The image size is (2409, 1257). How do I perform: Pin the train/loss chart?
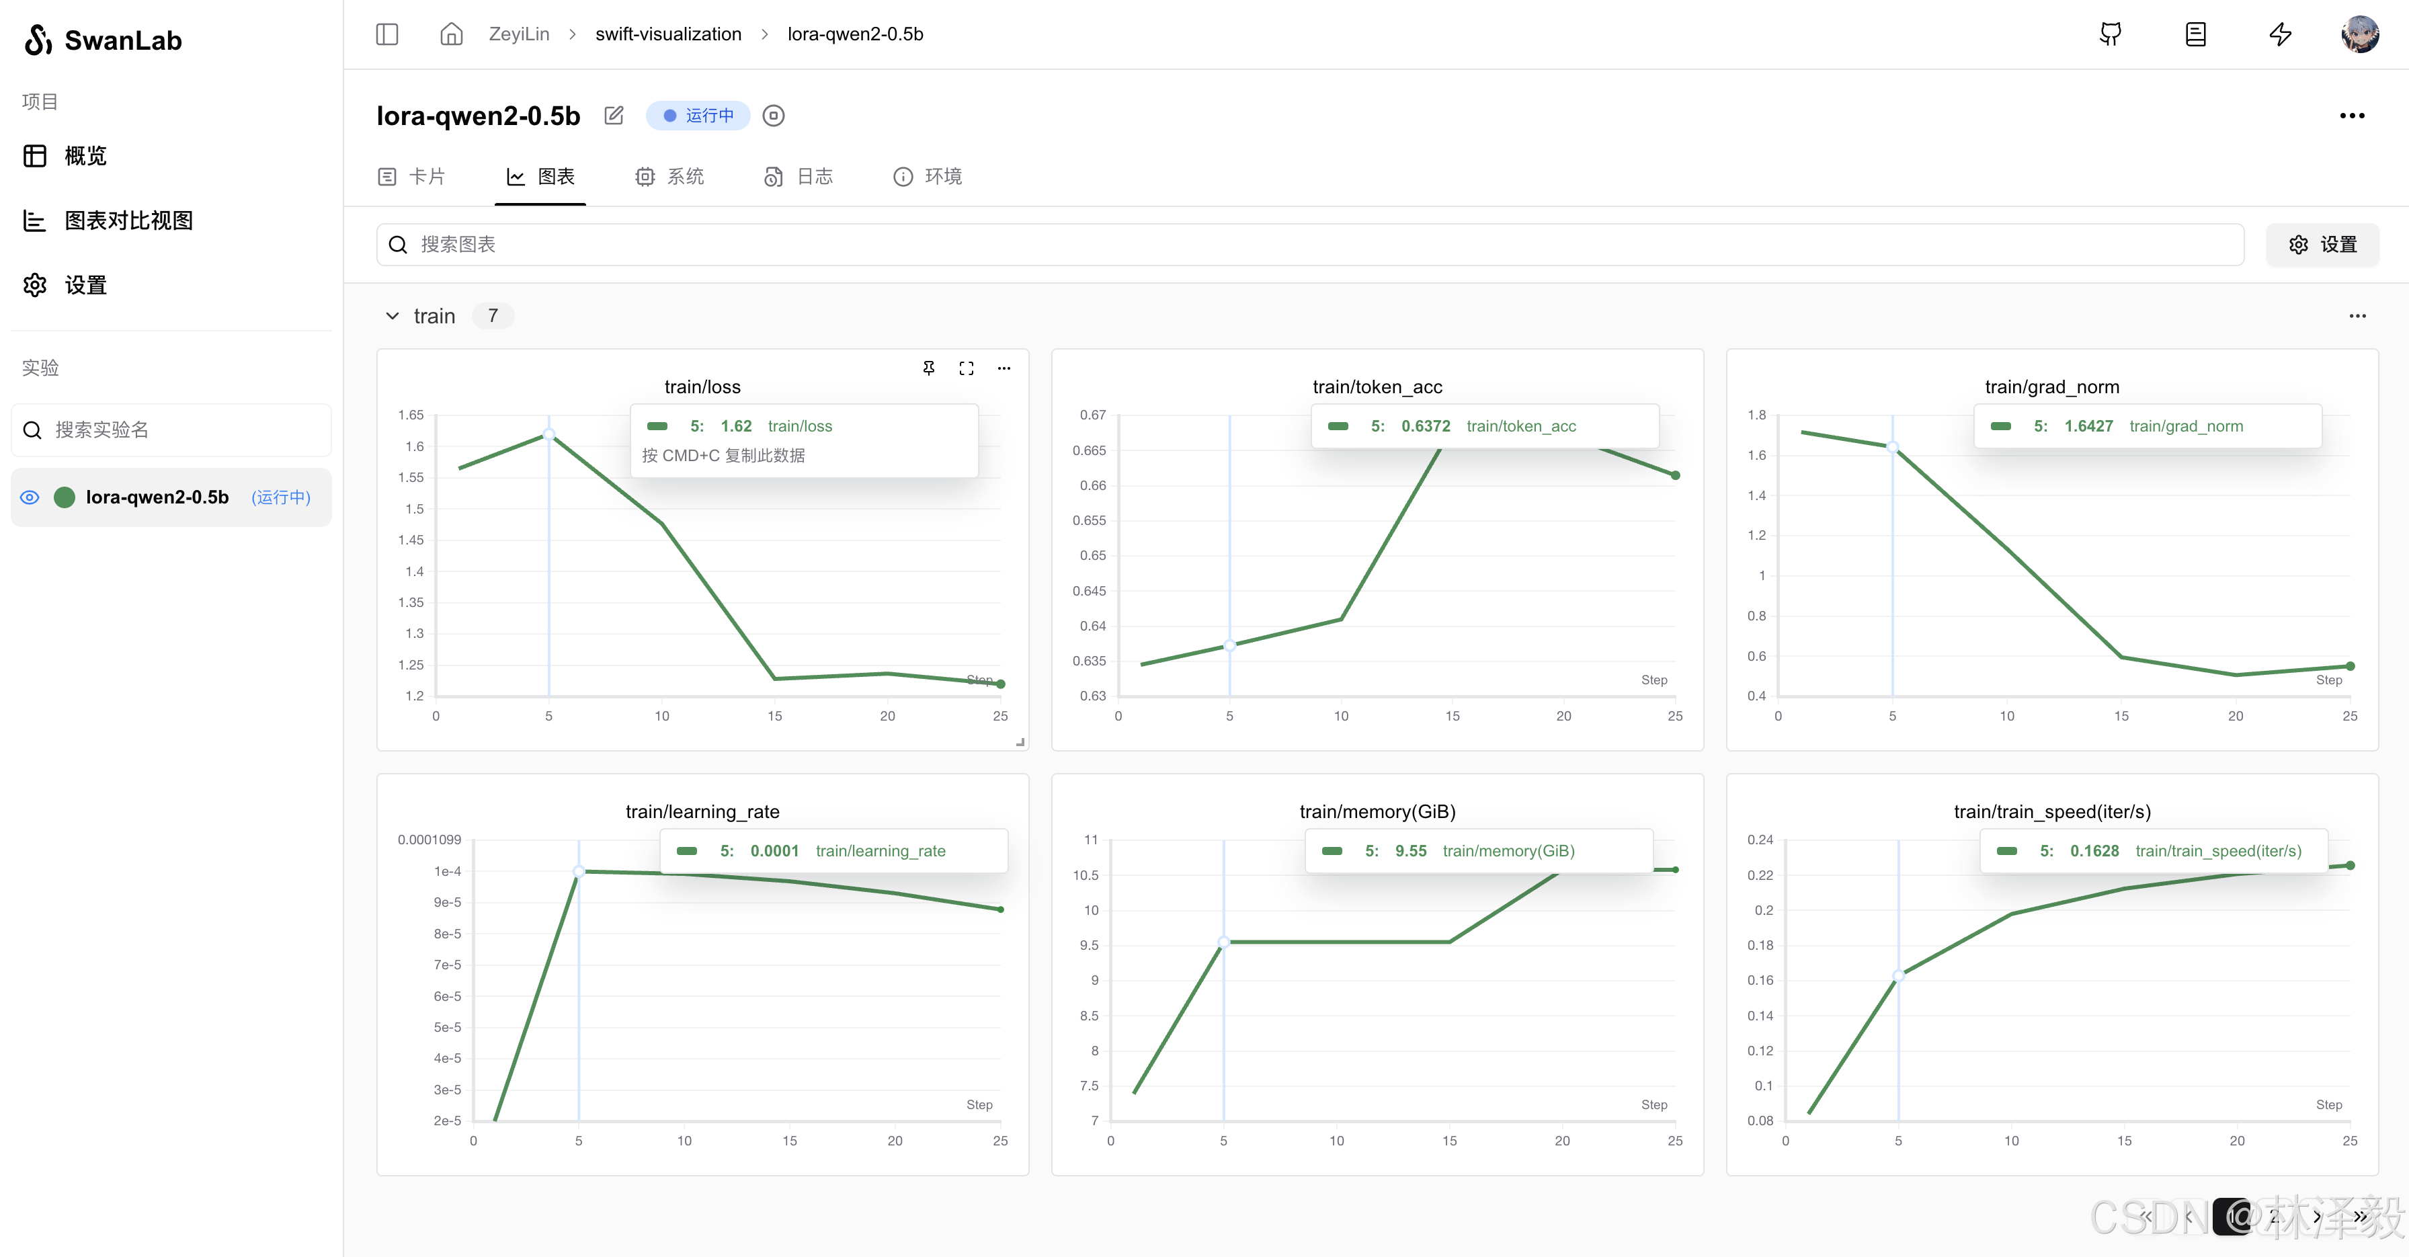coord(928,368)
